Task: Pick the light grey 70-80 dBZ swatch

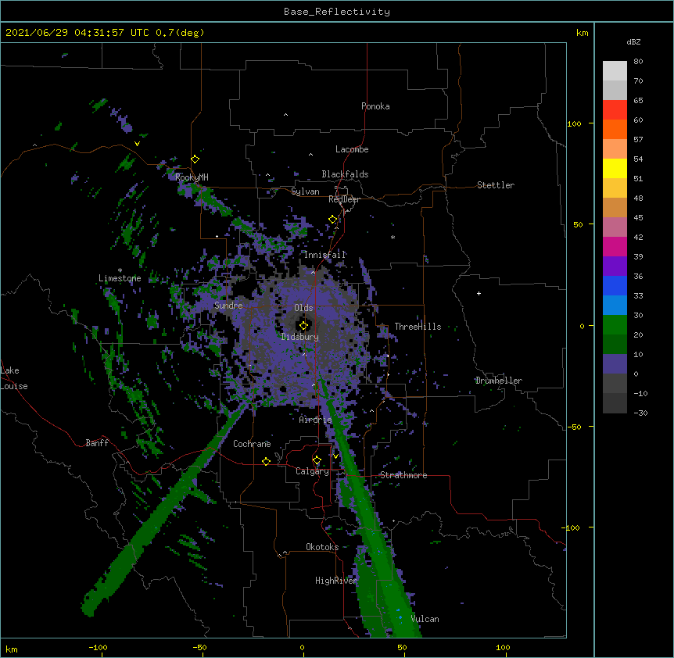Action: click(x=615, y=71)
